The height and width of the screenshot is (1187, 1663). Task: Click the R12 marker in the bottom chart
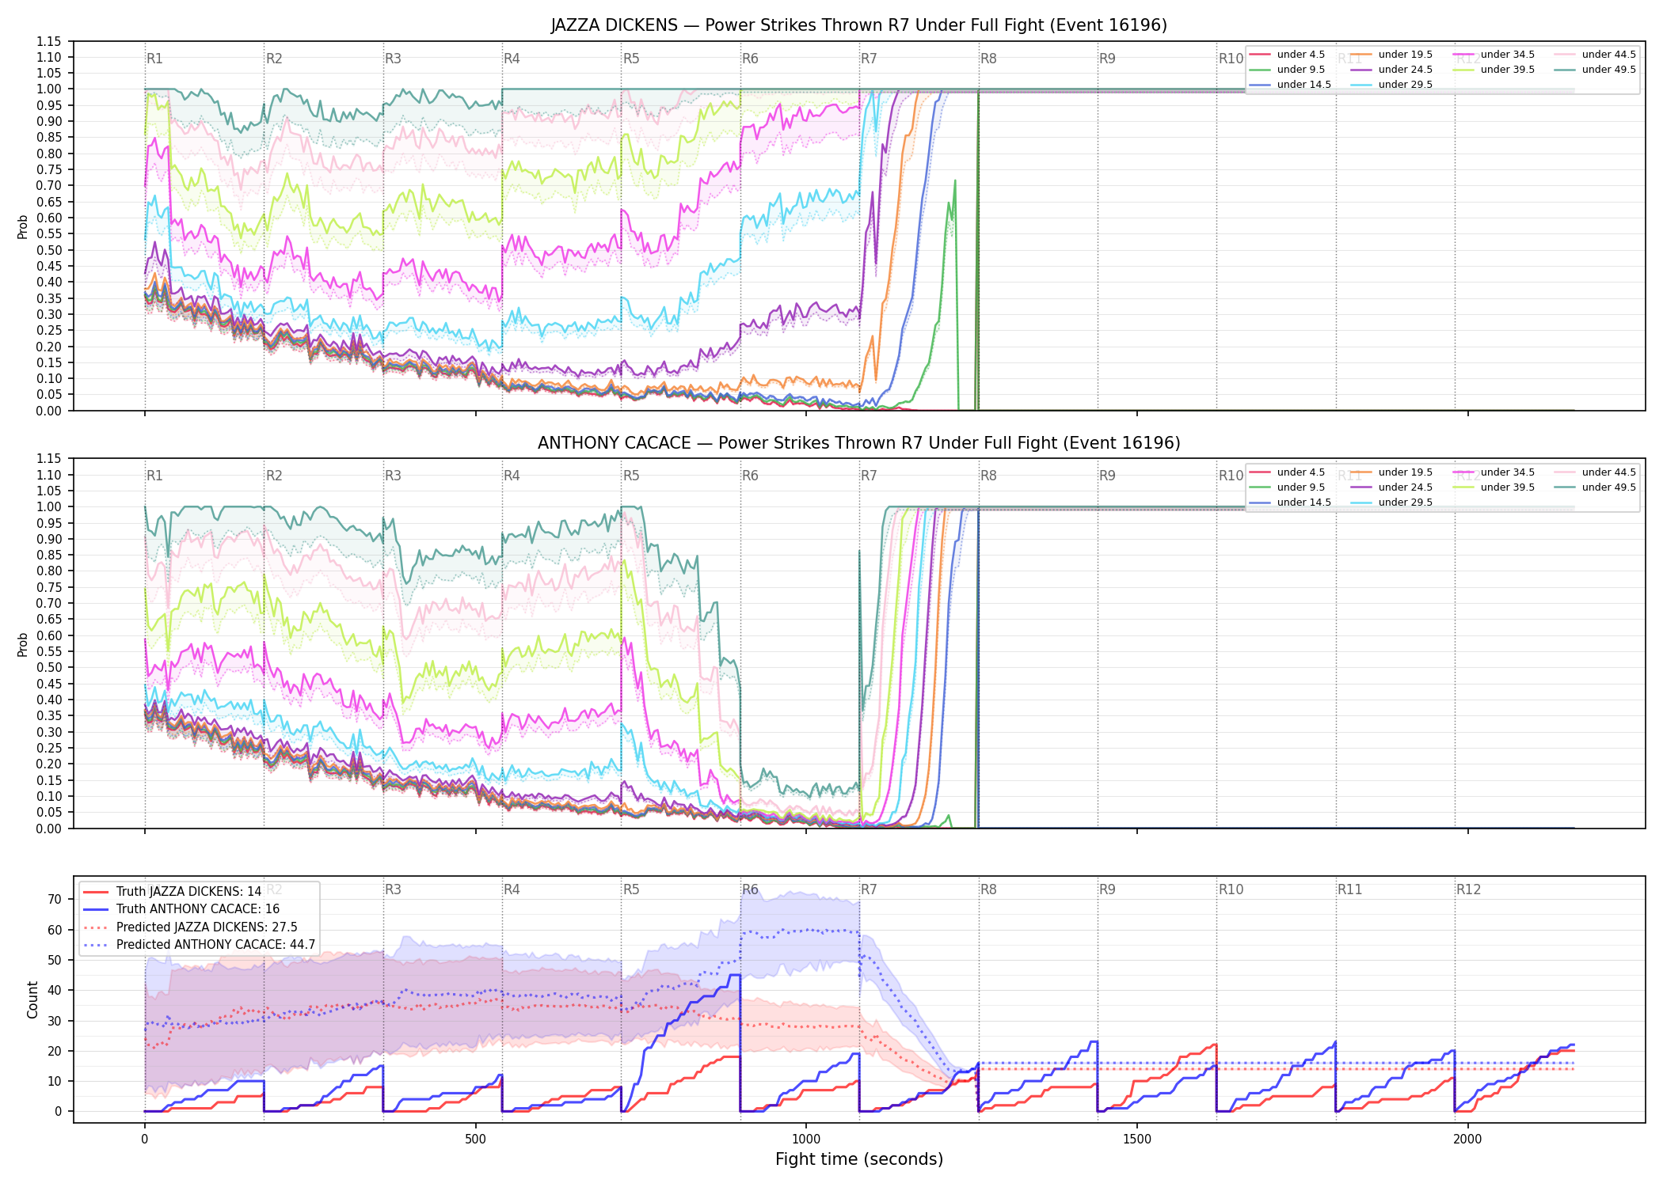tap(1468, 889)
